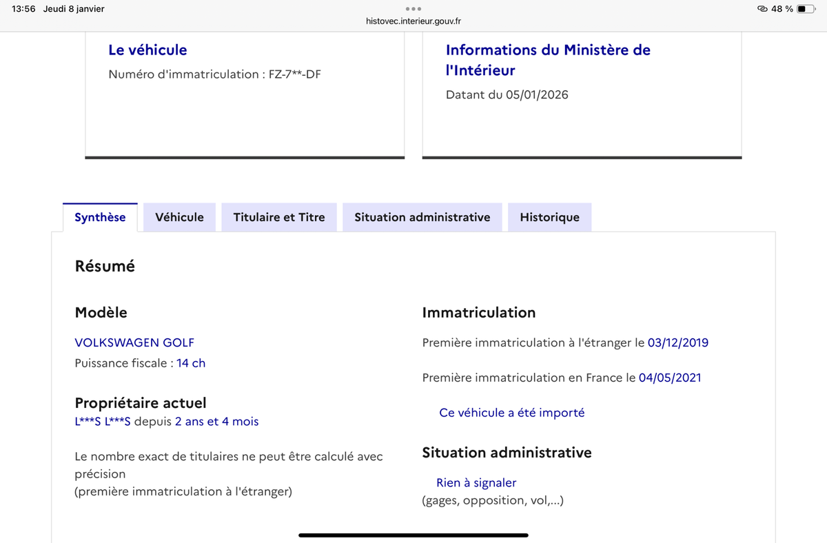Open the Véhicule tab
This screenshot has width=827, height=543.
[x=179, y=217]
